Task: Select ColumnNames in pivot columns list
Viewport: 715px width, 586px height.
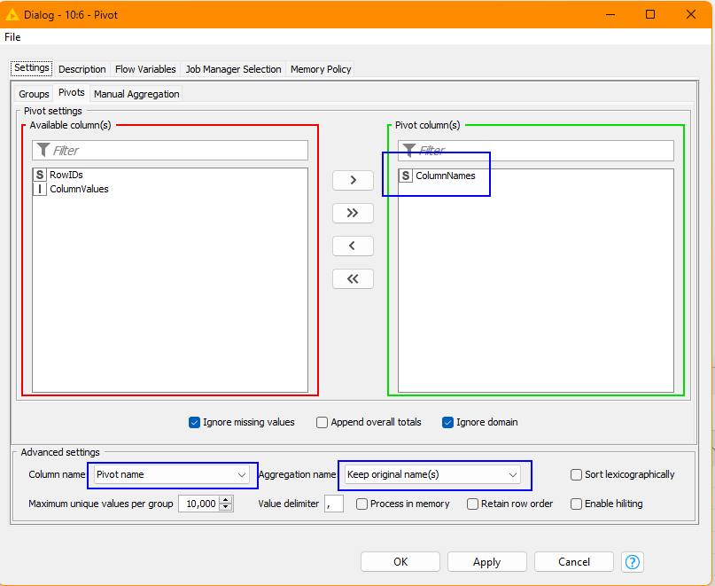Action: (x=445, y=176)
